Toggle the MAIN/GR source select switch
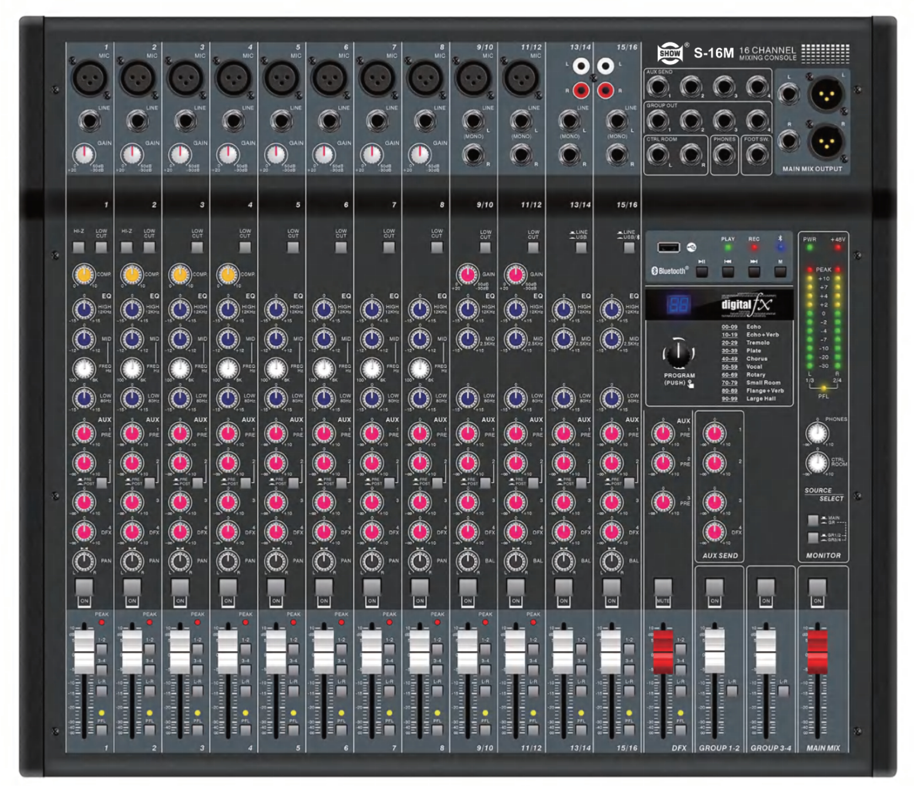The width and height of the screenshot is (914, 791). [813, 520]
